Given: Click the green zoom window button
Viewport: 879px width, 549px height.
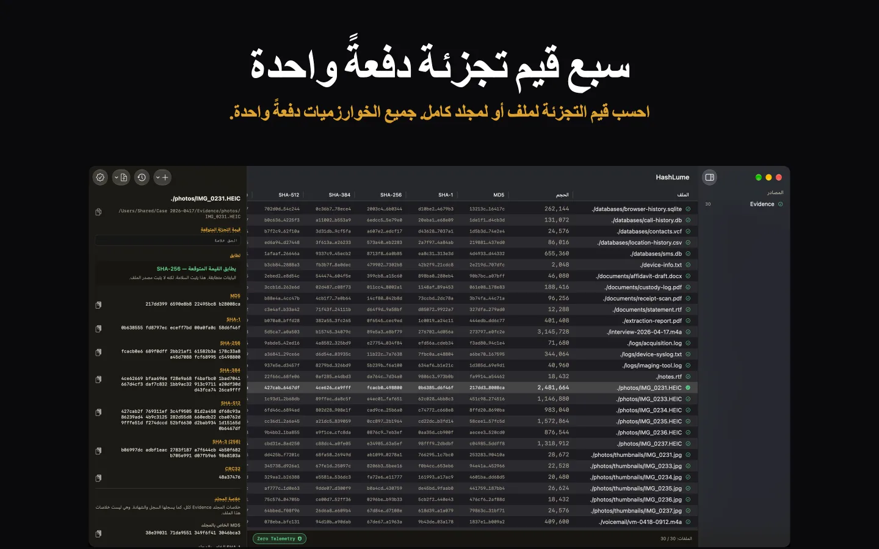Looking at the screenshot, I should point(758,178).
